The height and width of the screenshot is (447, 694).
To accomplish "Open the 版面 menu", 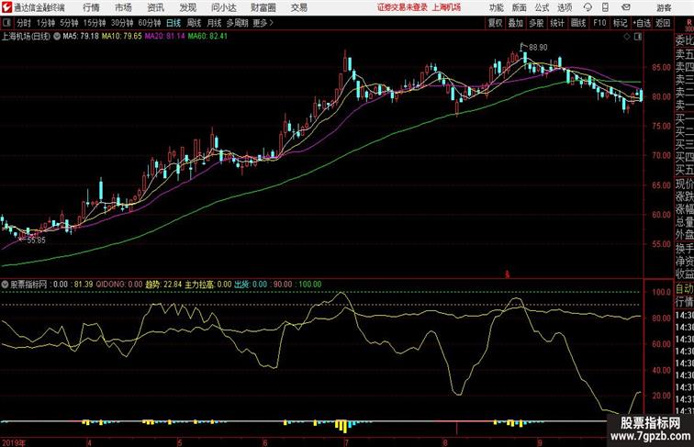I will coord(520,7).
